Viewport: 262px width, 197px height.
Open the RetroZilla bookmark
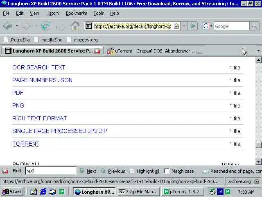(x=17, y=40)
